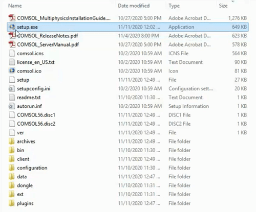
Task: Select the ver file icon
Action: (x=12, y=133)
